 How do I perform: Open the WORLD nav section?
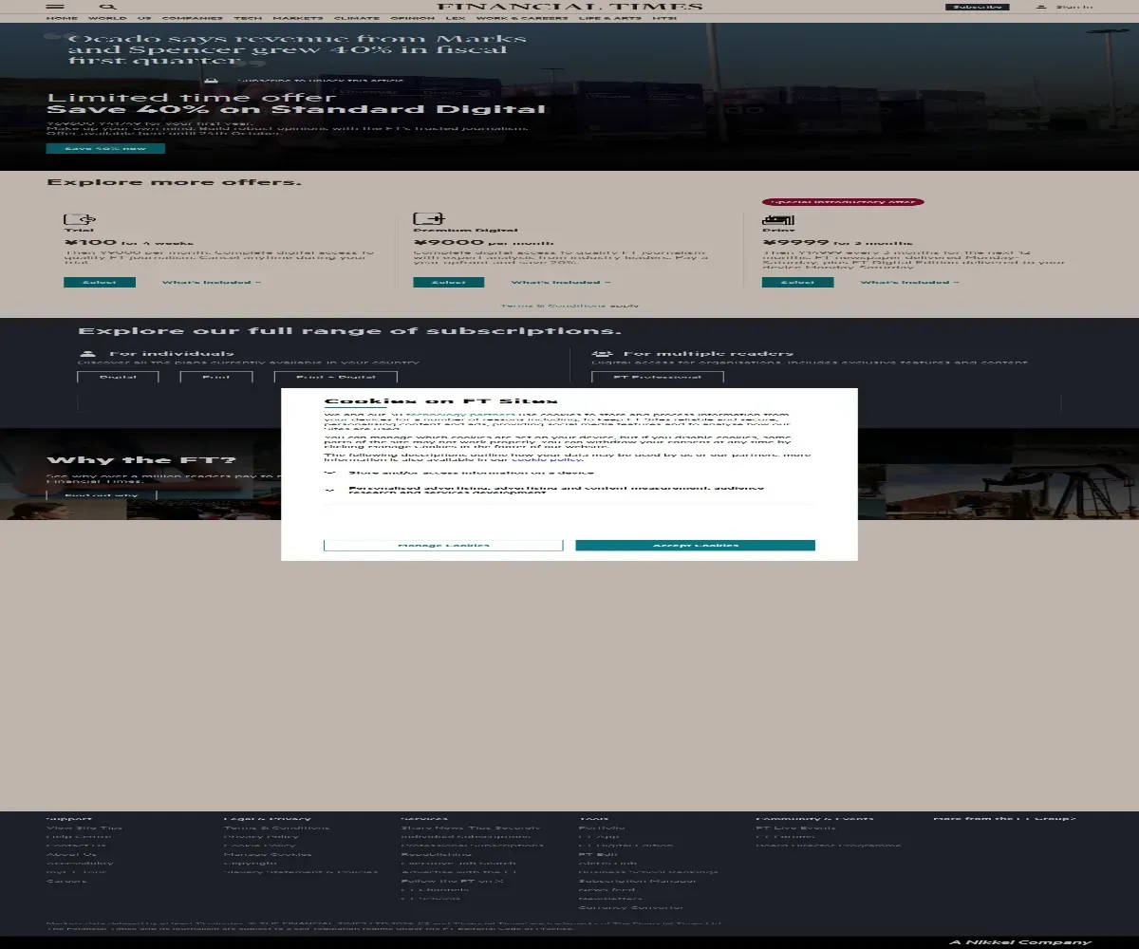click(107, 18)
